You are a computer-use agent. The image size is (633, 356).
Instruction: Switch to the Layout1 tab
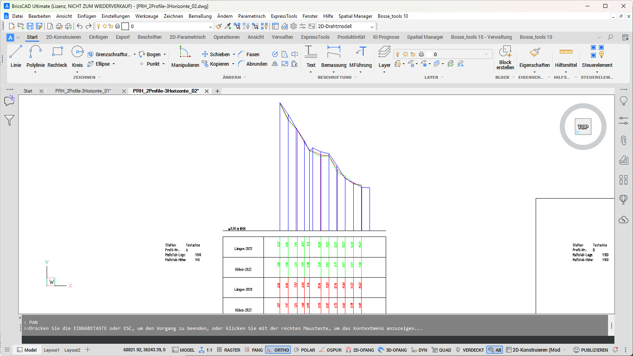[x=51, y=350]
